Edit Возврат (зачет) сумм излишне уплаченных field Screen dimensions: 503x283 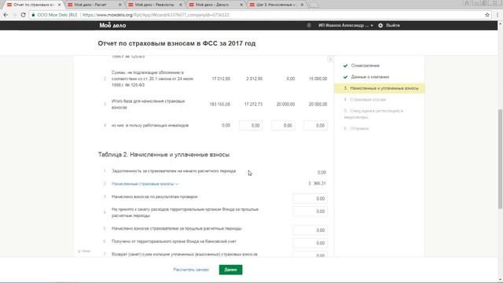(x=310, y=255)
